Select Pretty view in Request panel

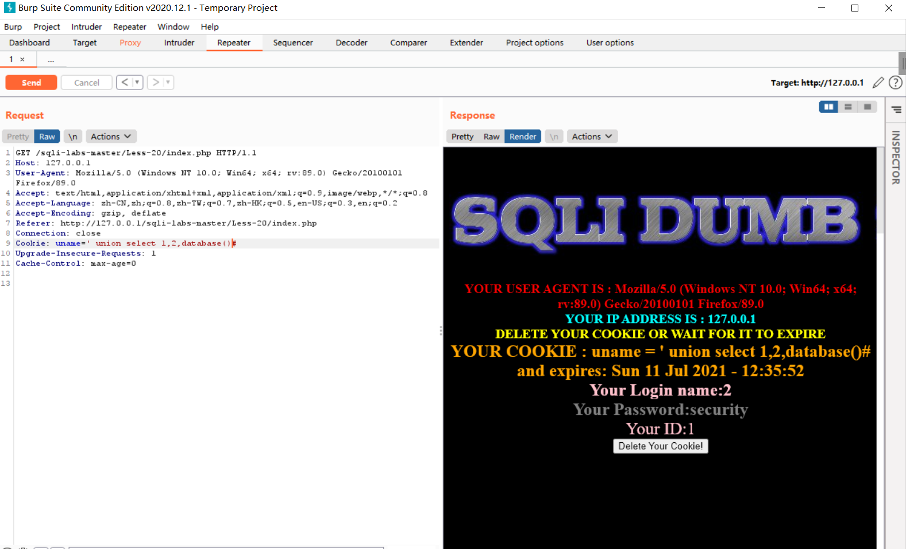coord(18,137)
